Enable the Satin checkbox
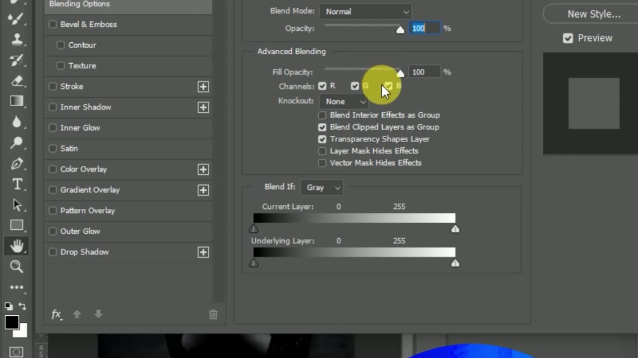Viewport: 638px width, 358px height. pyautogui.click(x=52, y=148)
